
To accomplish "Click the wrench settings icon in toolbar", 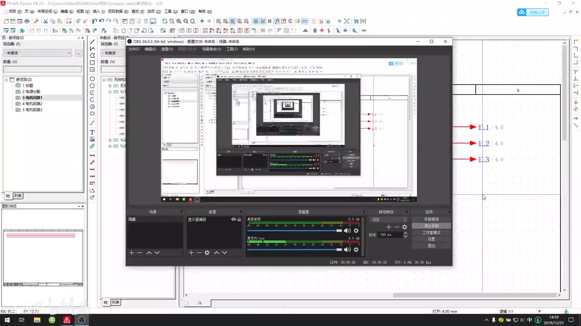I will coord(36,21).
